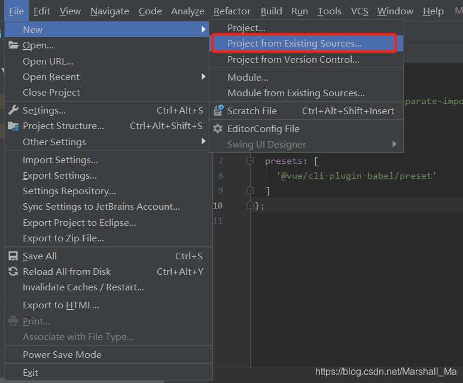The width and height of the screenshot is (463, 383).
Task: Select Export to HTML...
Action: pyautogui.click(x=108, y=305)
